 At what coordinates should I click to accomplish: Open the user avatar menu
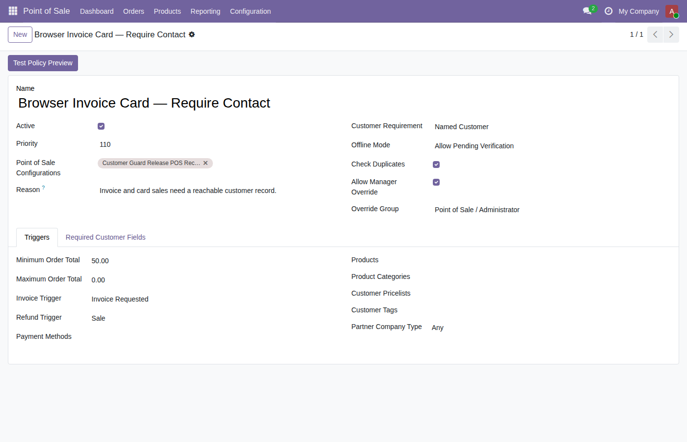pyautogui.click(x=672, y=11)
